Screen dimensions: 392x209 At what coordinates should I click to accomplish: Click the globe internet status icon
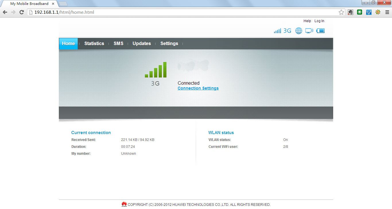click(299, 31)
